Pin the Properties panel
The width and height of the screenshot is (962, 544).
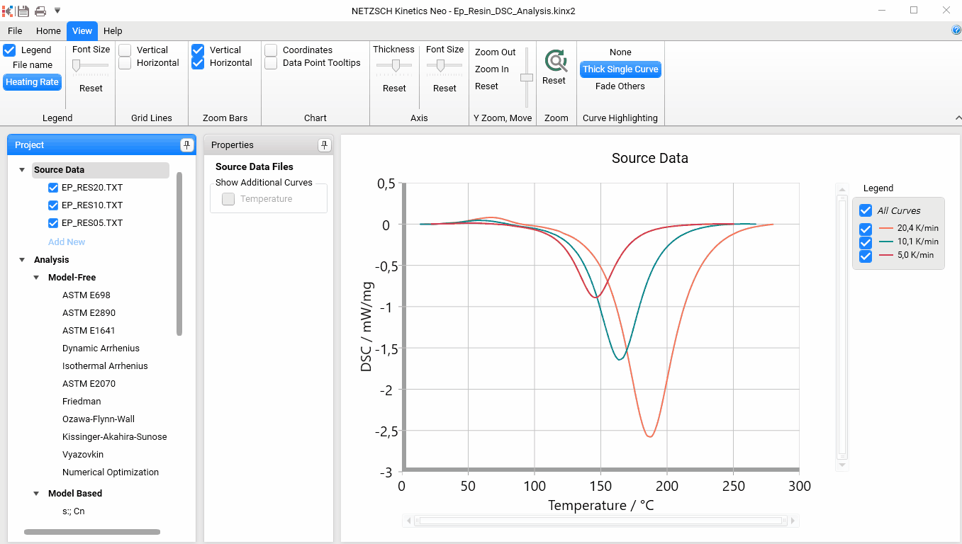(x=324, y=145)
